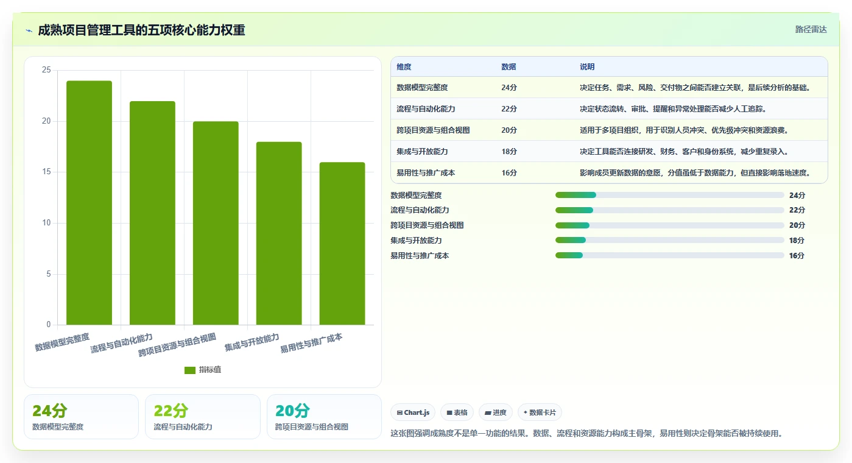Click the 18分 cell in the table
The image size is (852, 463).
point(509,152)
